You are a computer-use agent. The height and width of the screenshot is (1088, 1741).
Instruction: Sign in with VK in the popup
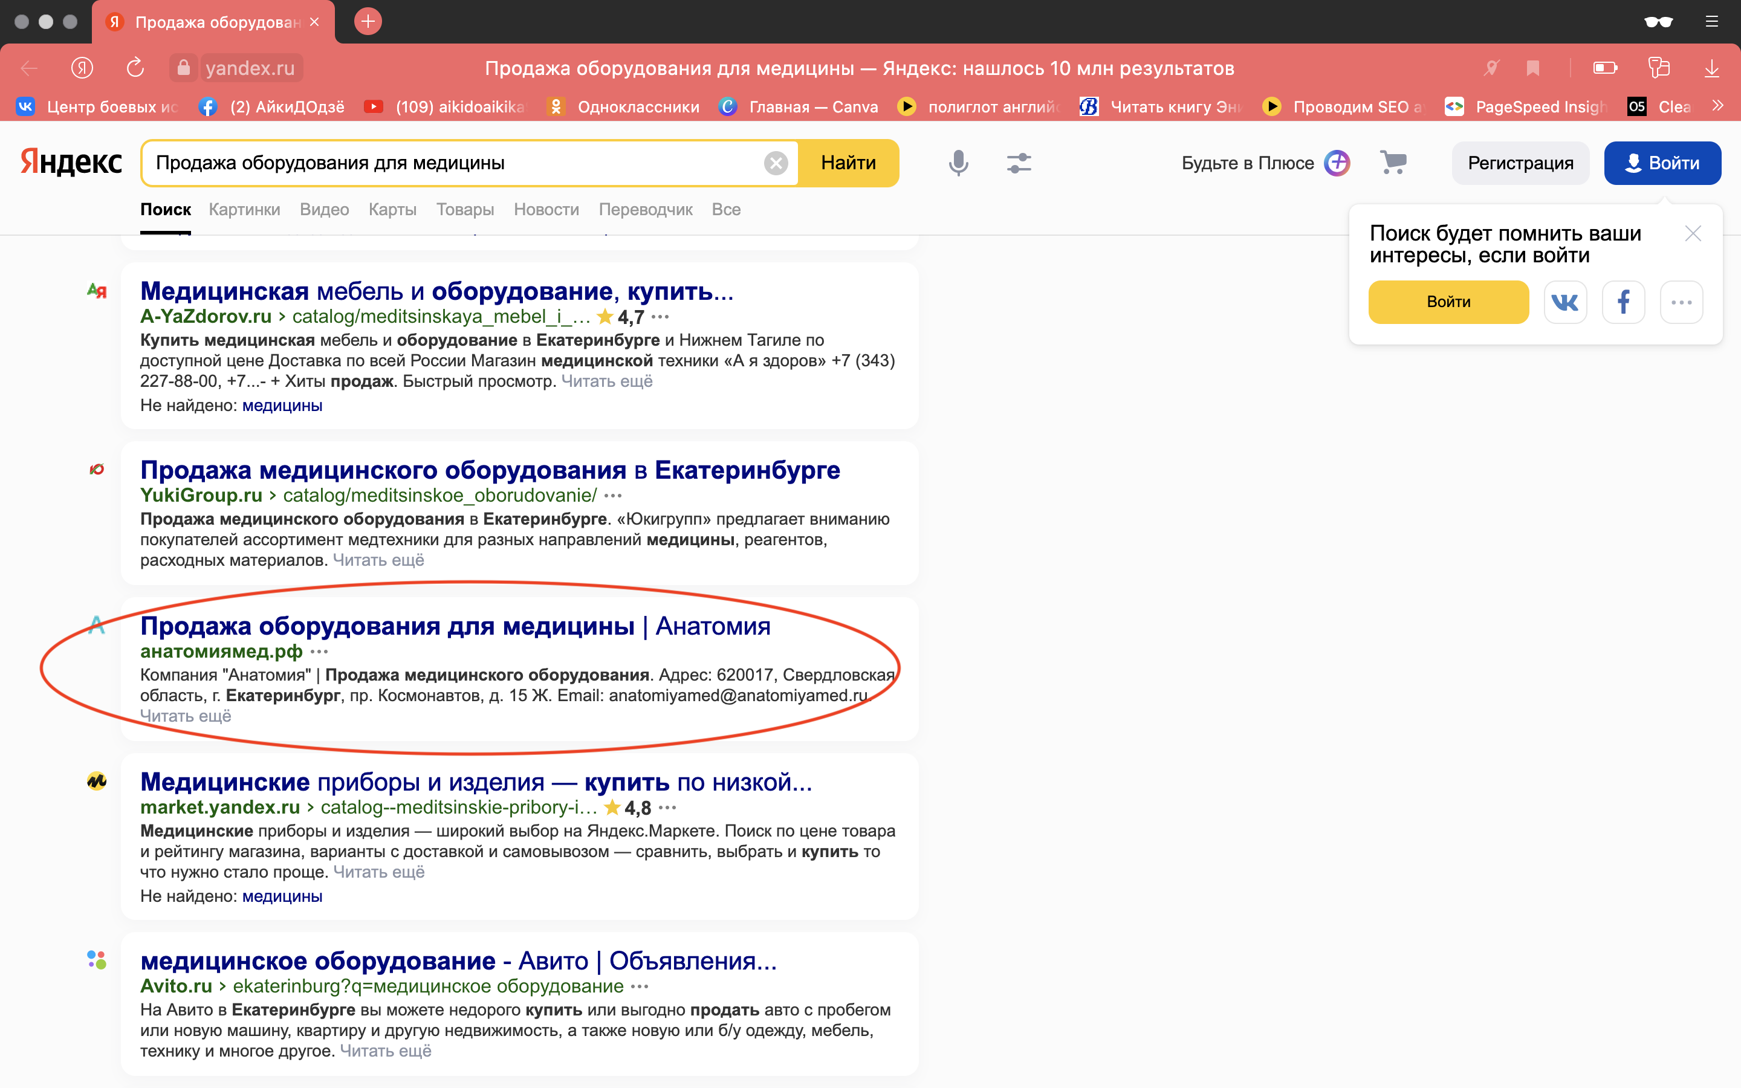click(x=1566, y=302)
